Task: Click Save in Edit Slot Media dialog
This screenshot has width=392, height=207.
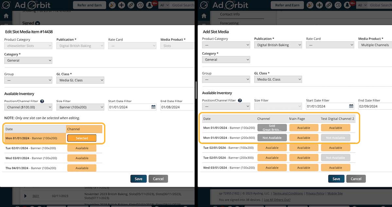Action: coord(138,179)
